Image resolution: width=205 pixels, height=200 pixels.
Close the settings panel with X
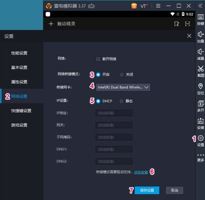189,36
